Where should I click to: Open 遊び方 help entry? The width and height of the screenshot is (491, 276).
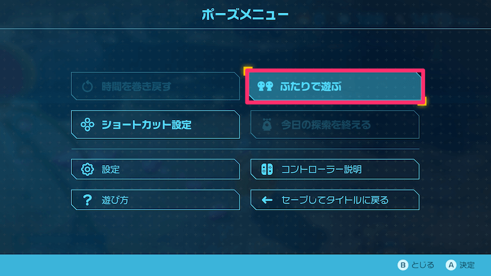(155, 200)
